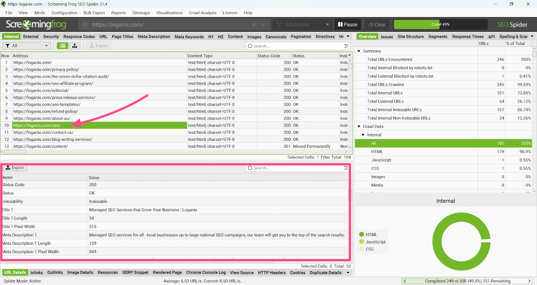Click Status Code column header
This screenshot has height=285, width=537.
coord(274,56)
